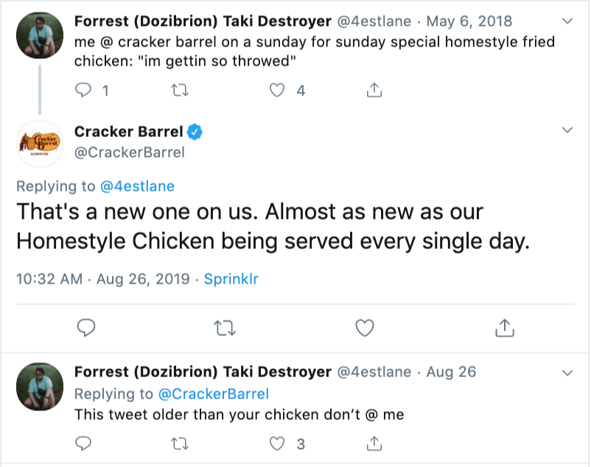Screen dimensions: 591x467
Task: Retweet Cracker Barrel's Homestyle Chicken tweet
Action: (x=220, y=326)
